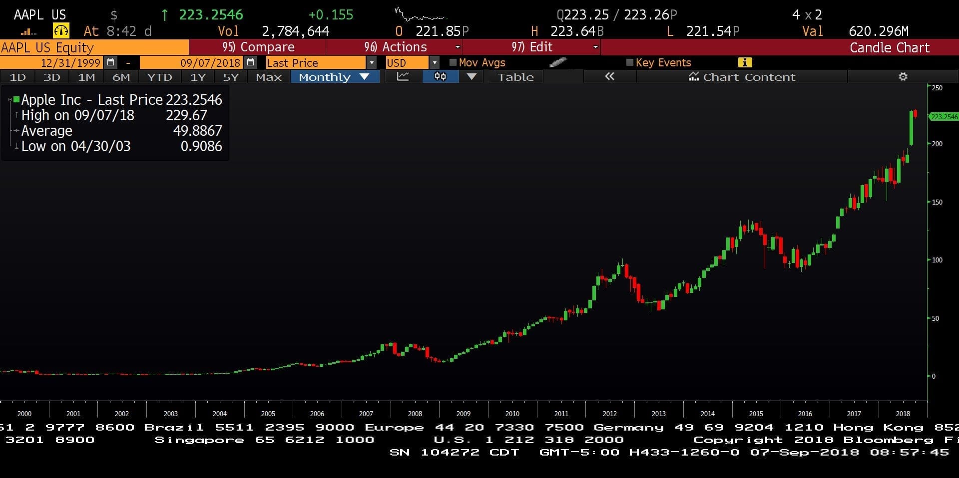
Task: Edit the start date 12/31/1999 field
Action: (x=51, y=63)
